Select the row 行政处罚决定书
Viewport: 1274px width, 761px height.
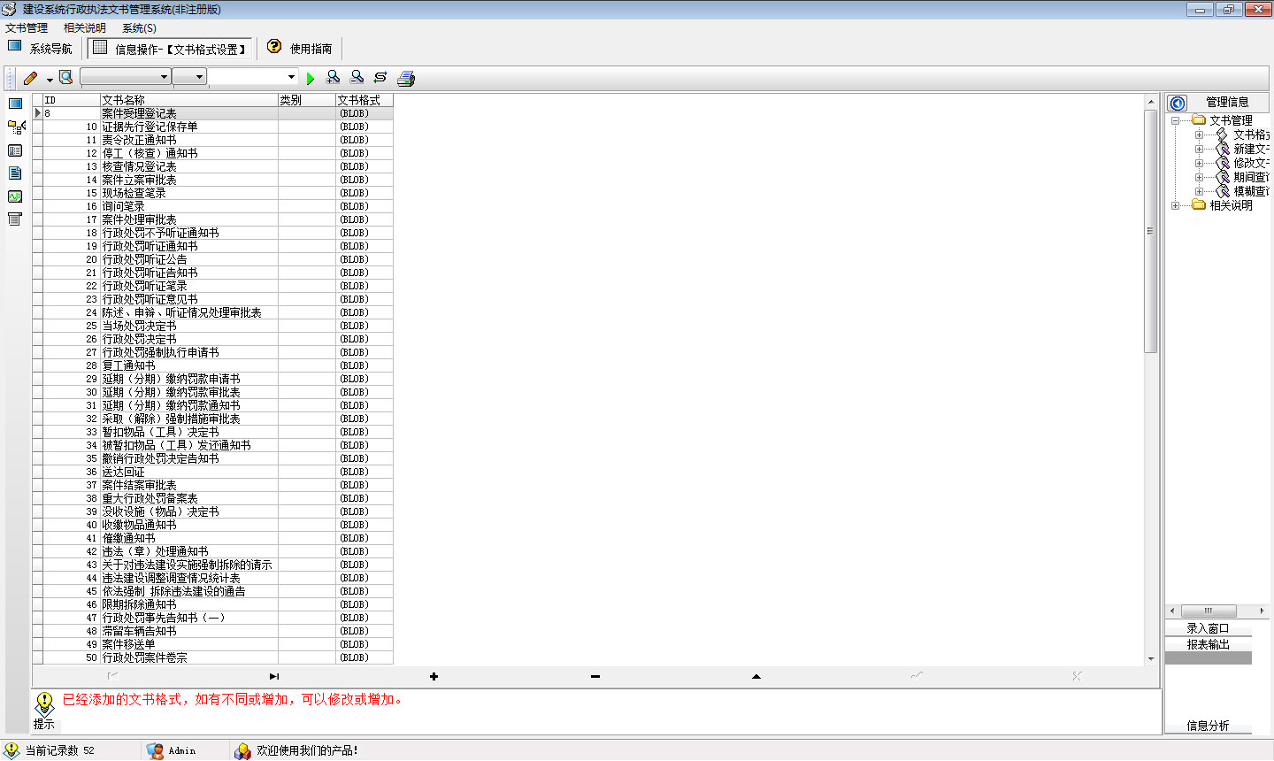click(213, 339)
